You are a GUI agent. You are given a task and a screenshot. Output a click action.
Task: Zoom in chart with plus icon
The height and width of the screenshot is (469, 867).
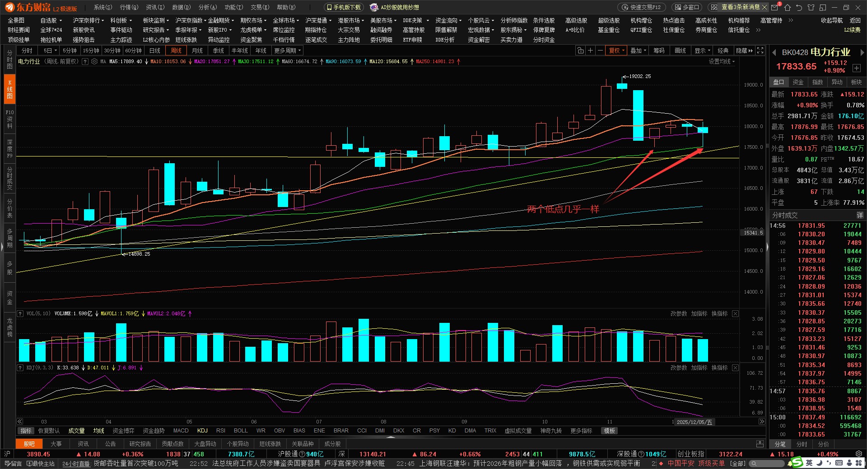click(x=590, y=51)
